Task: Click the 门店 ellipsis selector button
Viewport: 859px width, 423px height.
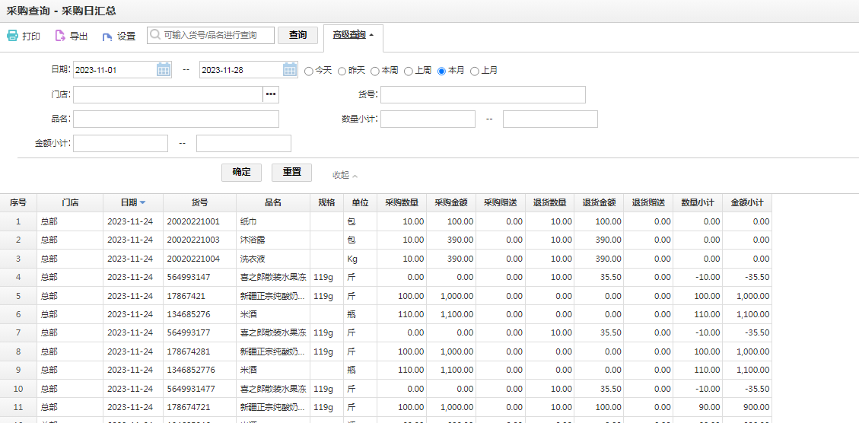Action: [x=271, y=95]
